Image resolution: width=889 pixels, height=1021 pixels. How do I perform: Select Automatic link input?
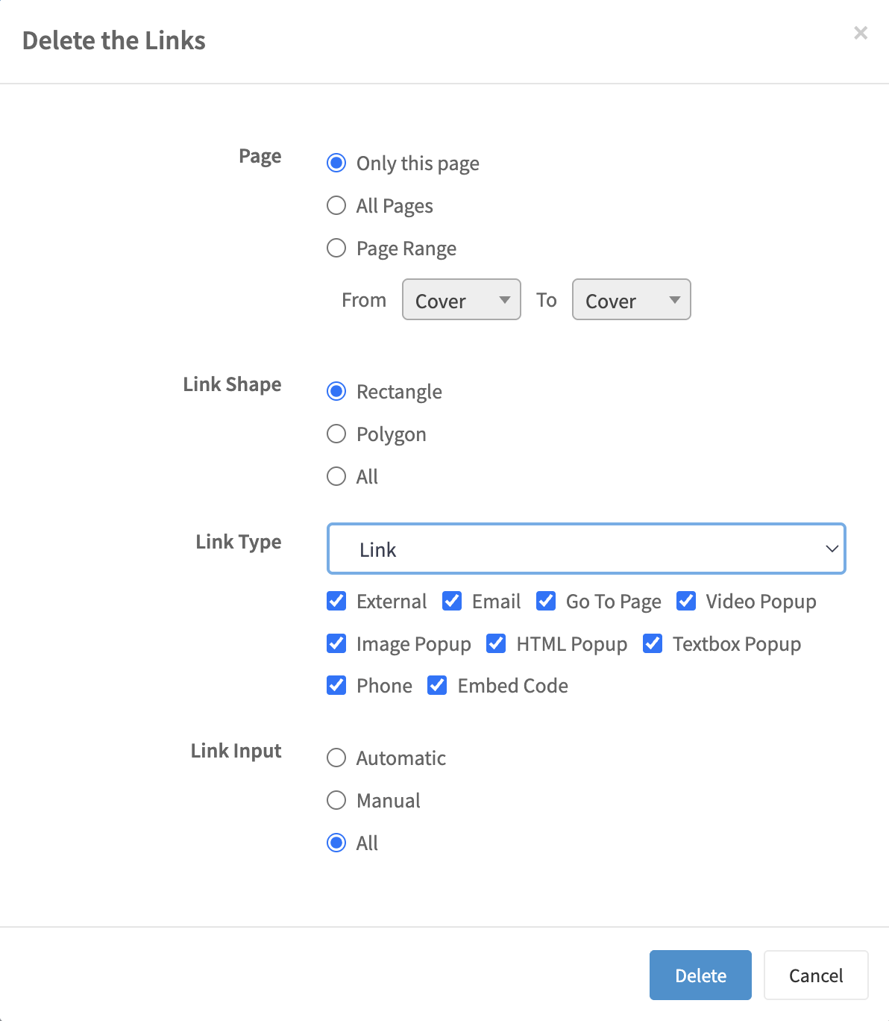(336, 758)
